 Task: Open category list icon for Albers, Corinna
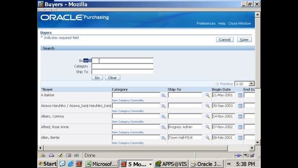163,117
